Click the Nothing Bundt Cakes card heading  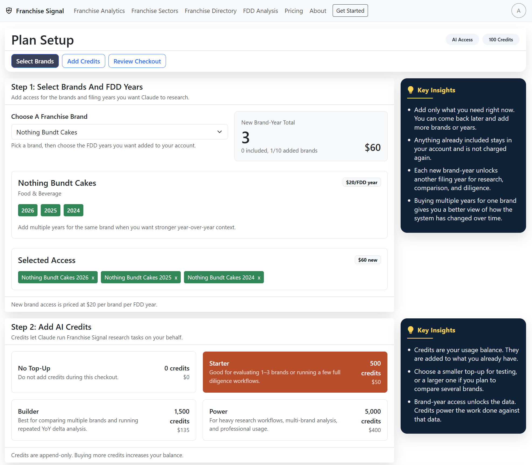tap(57, 183)
